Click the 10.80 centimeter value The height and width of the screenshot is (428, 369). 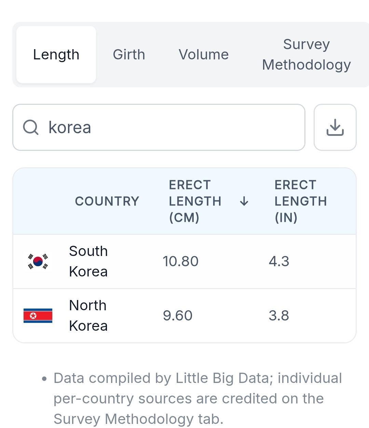coord(180,261)
